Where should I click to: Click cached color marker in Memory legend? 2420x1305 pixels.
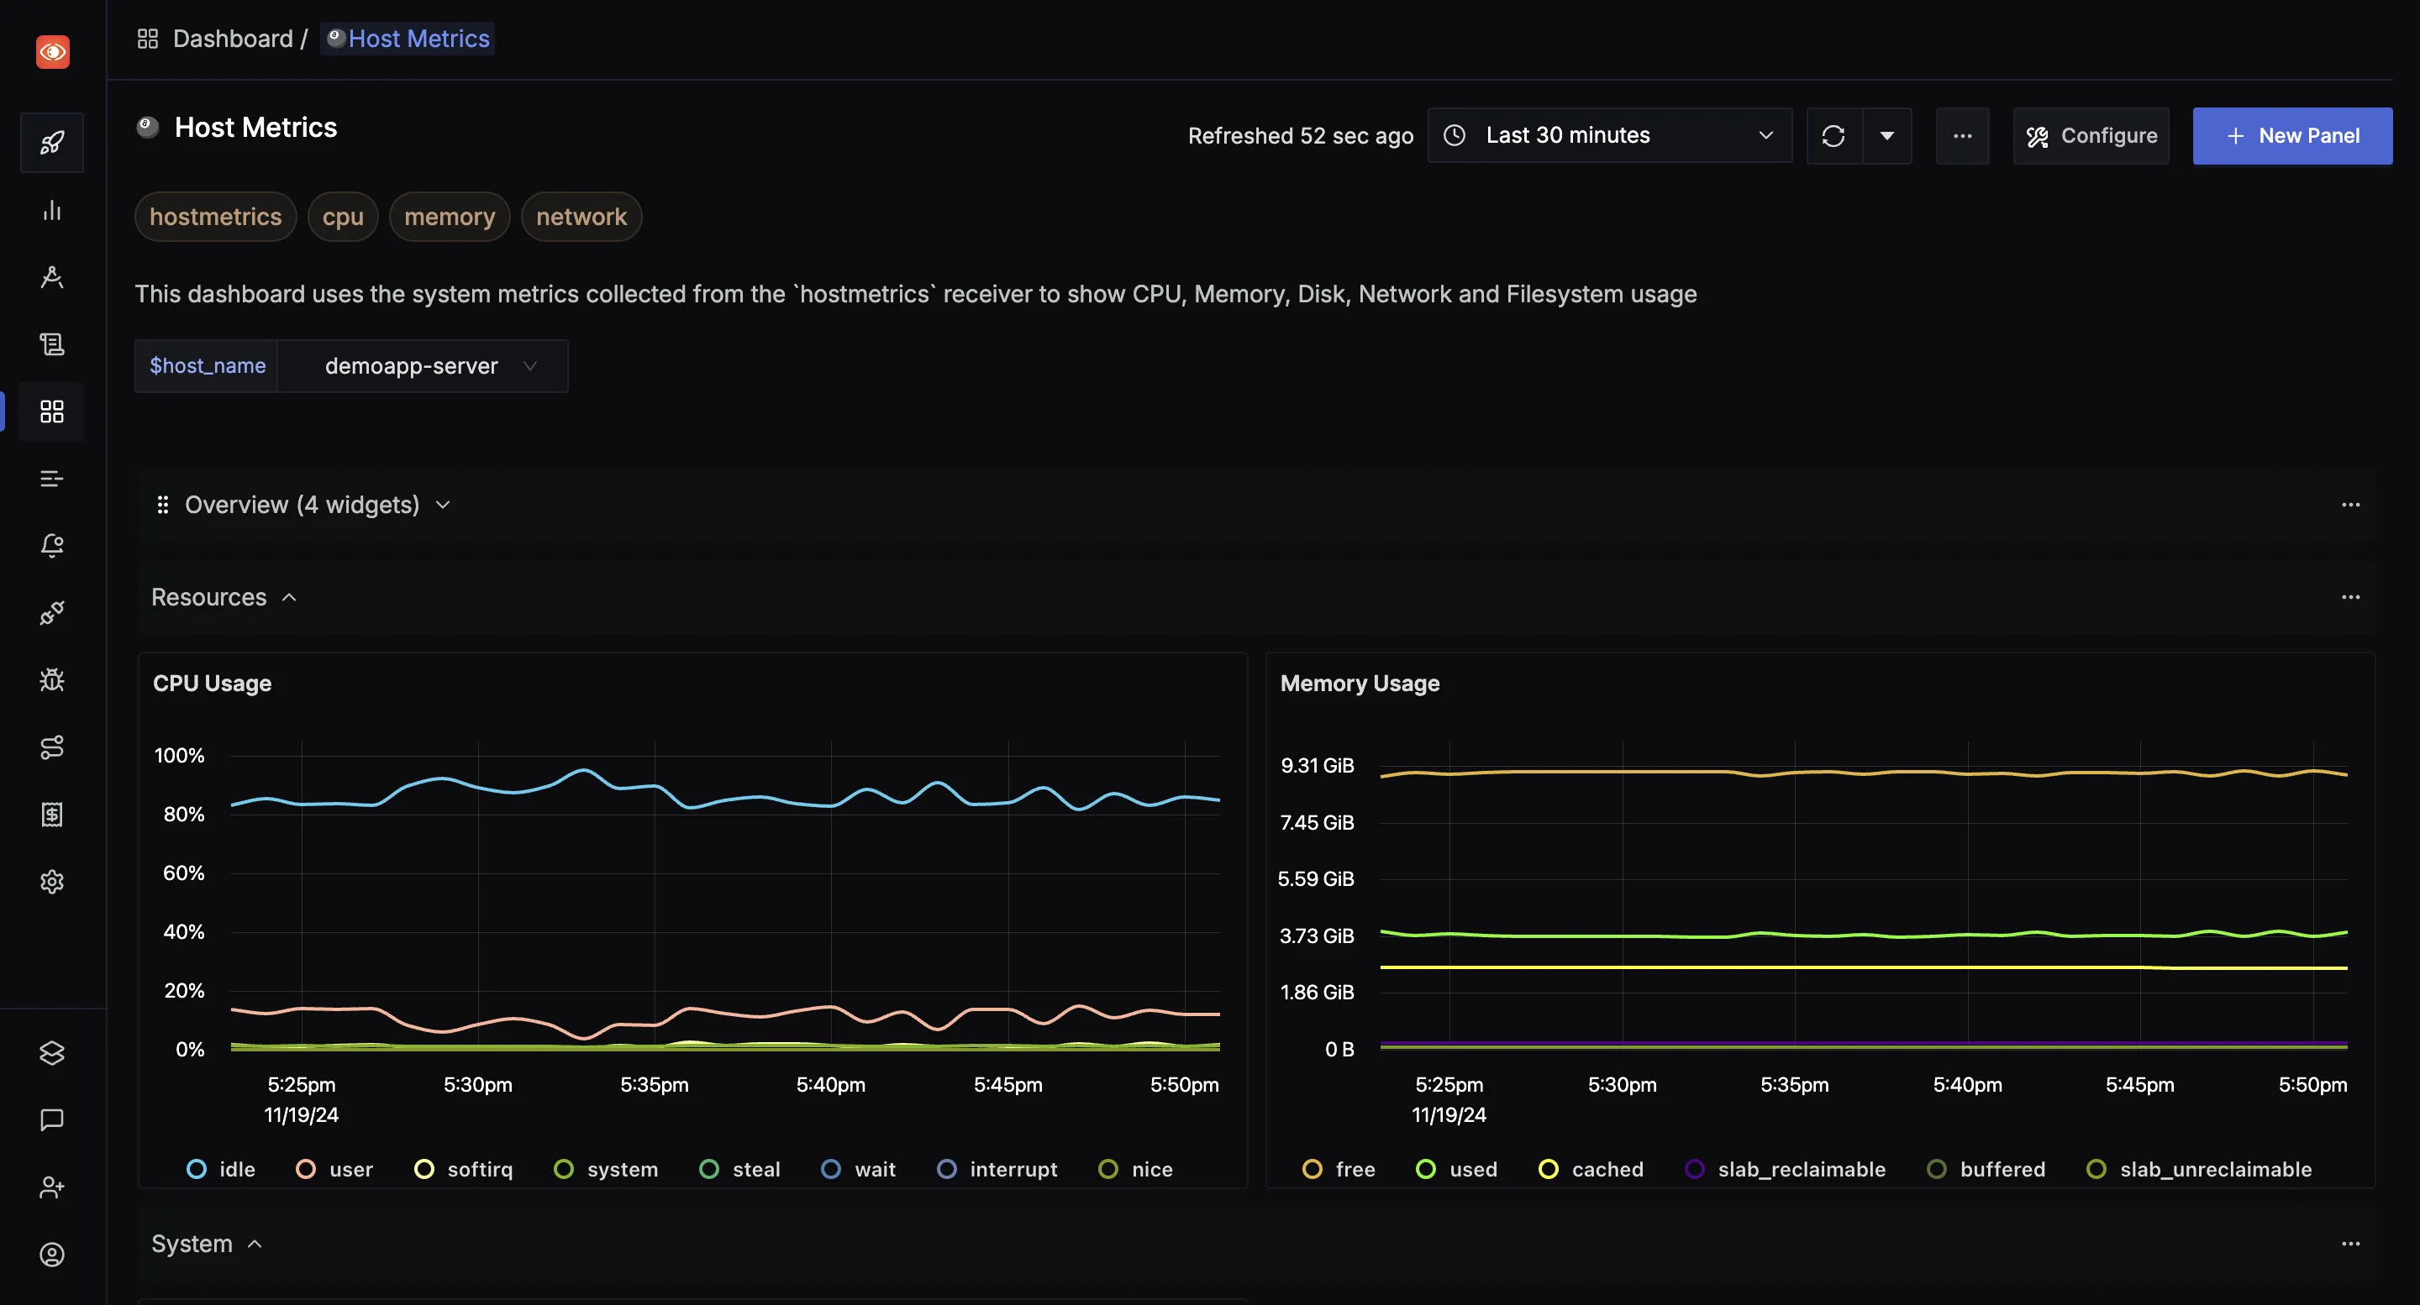tap(1548, 1170)
